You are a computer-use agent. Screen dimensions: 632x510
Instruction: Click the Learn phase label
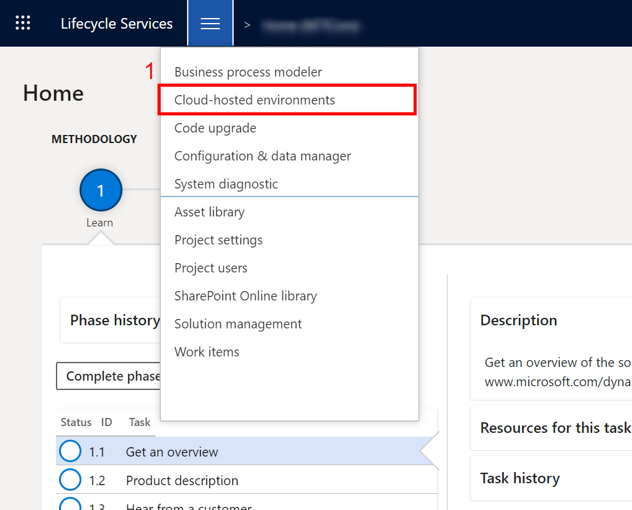(x=99, y=223)
